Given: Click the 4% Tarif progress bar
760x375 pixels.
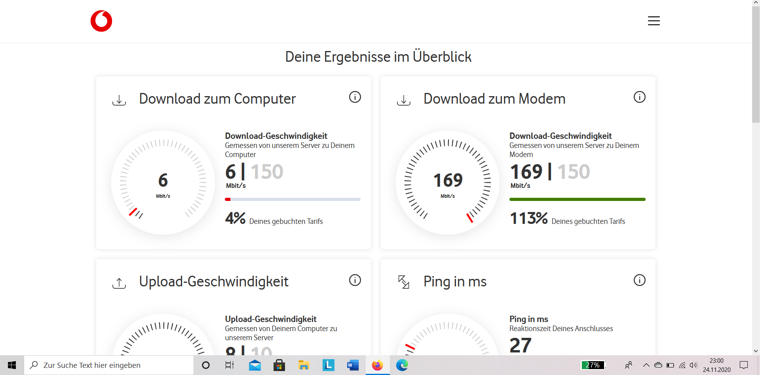Looking at the screenshot, I should click(x=293, y=199).
